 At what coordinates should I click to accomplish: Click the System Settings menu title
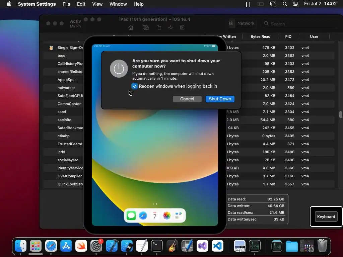point(37,4)
